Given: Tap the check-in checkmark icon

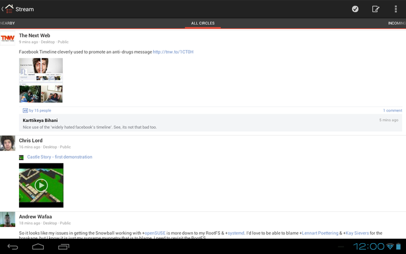Looking at the screenshot, I should tap(355, 9).
